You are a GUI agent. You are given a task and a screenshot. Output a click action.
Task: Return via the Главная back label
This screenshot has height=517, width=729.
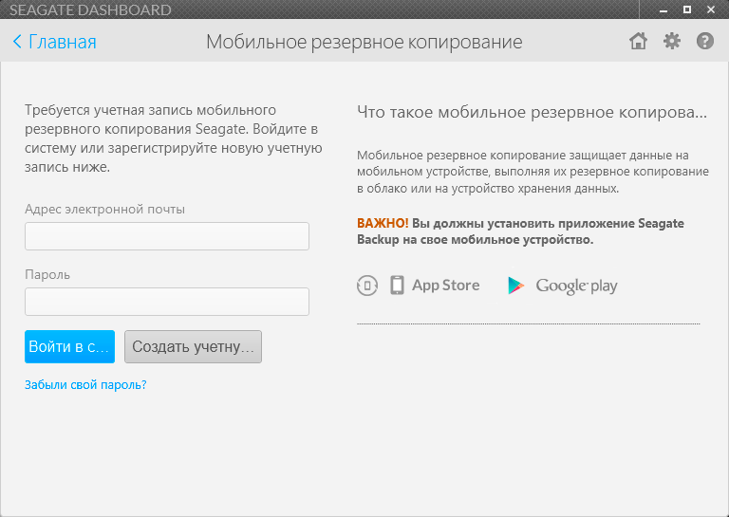point(63,42)
